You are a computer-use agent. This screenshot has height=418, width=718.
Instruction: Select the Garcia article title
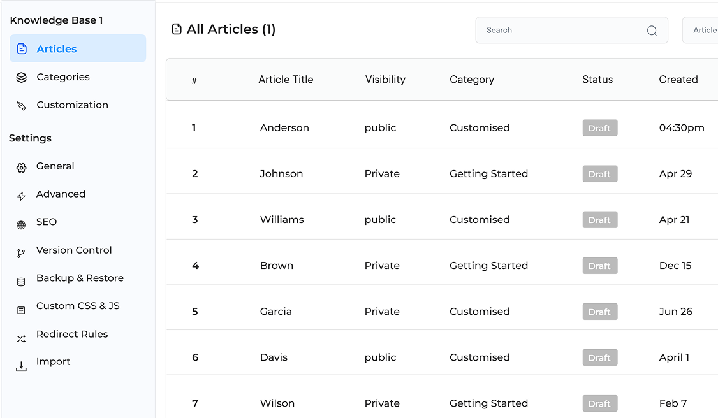(275, 312)
